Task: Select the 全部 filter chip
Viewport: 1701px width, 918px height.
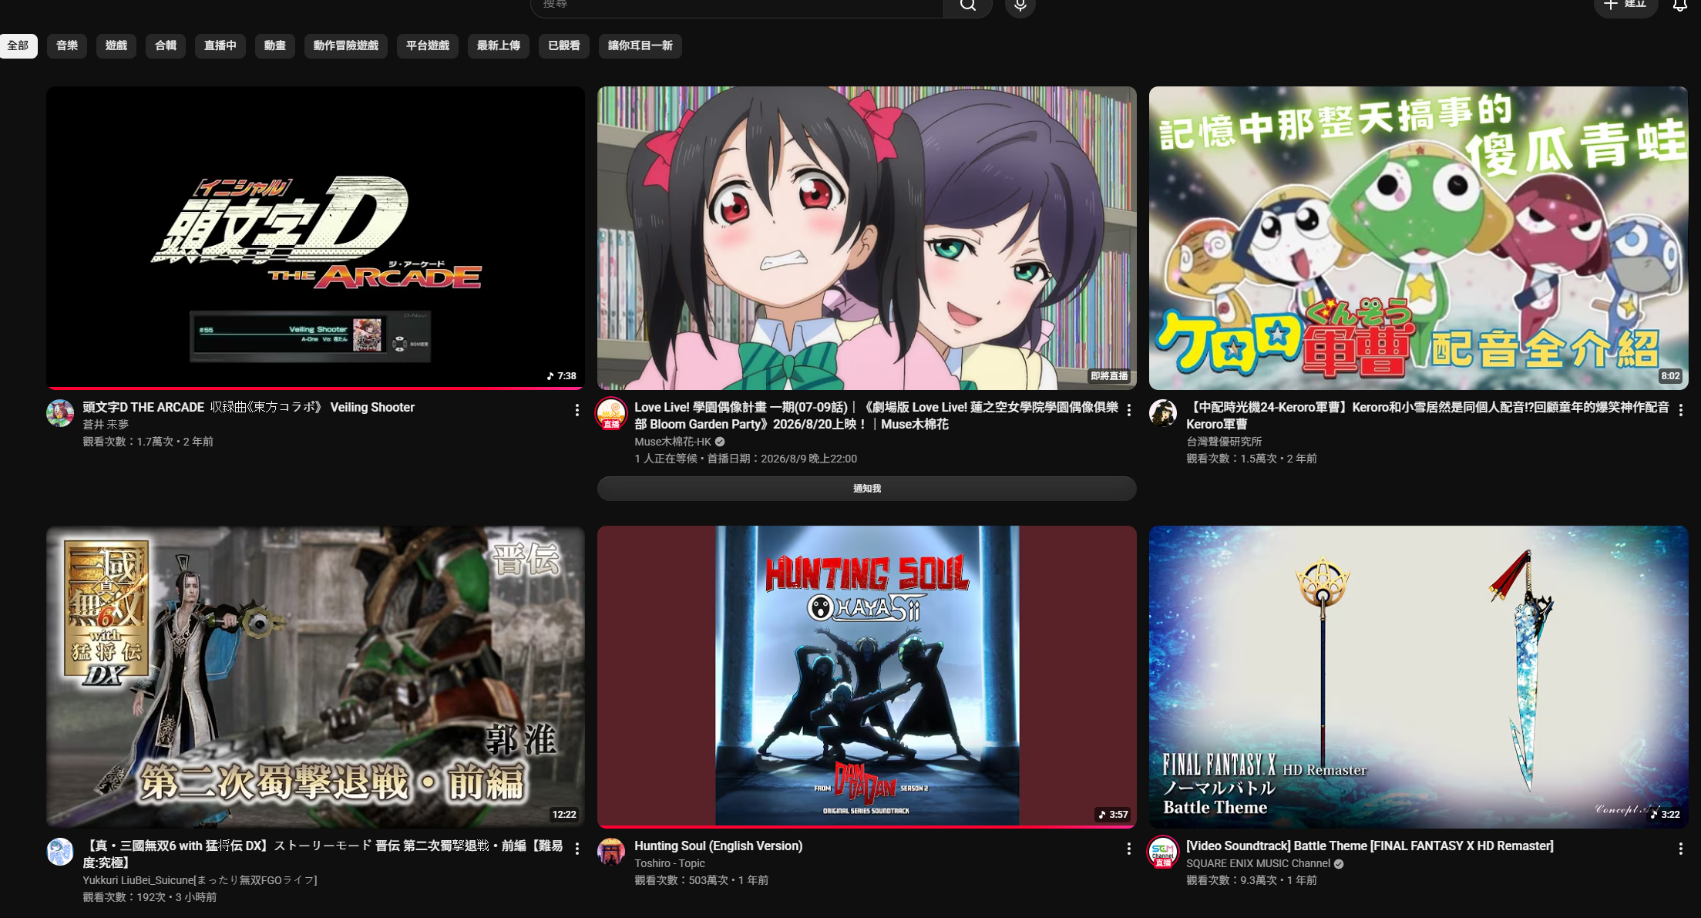Action: tap(18, 45)
